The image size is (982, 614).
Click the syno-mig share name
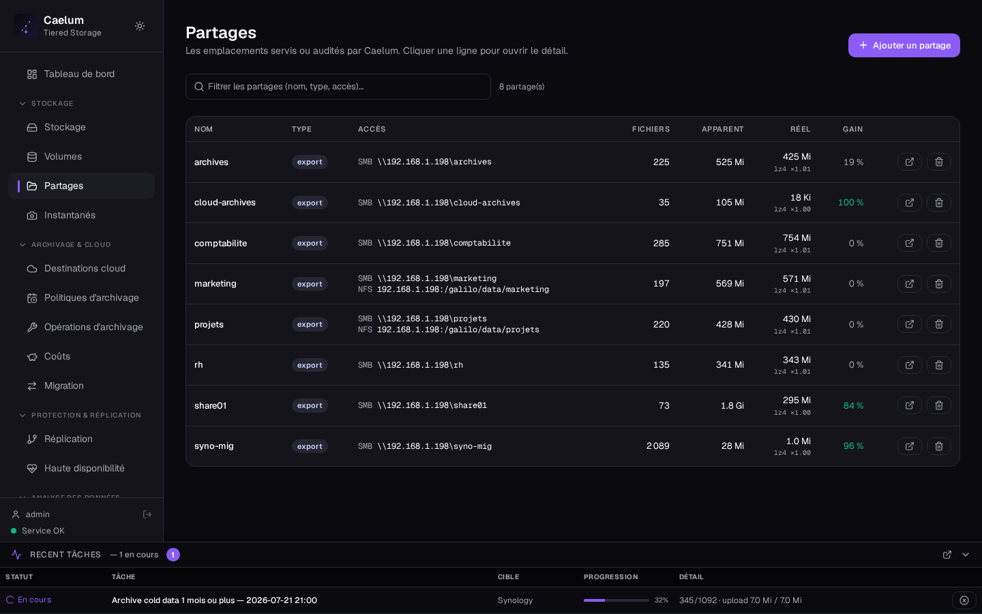point(214,446)
